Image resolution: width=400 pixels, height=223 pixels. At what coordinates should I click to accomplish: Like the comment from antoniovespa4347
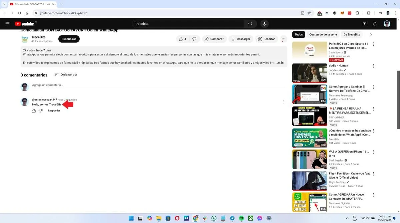[x=34, y=110]
